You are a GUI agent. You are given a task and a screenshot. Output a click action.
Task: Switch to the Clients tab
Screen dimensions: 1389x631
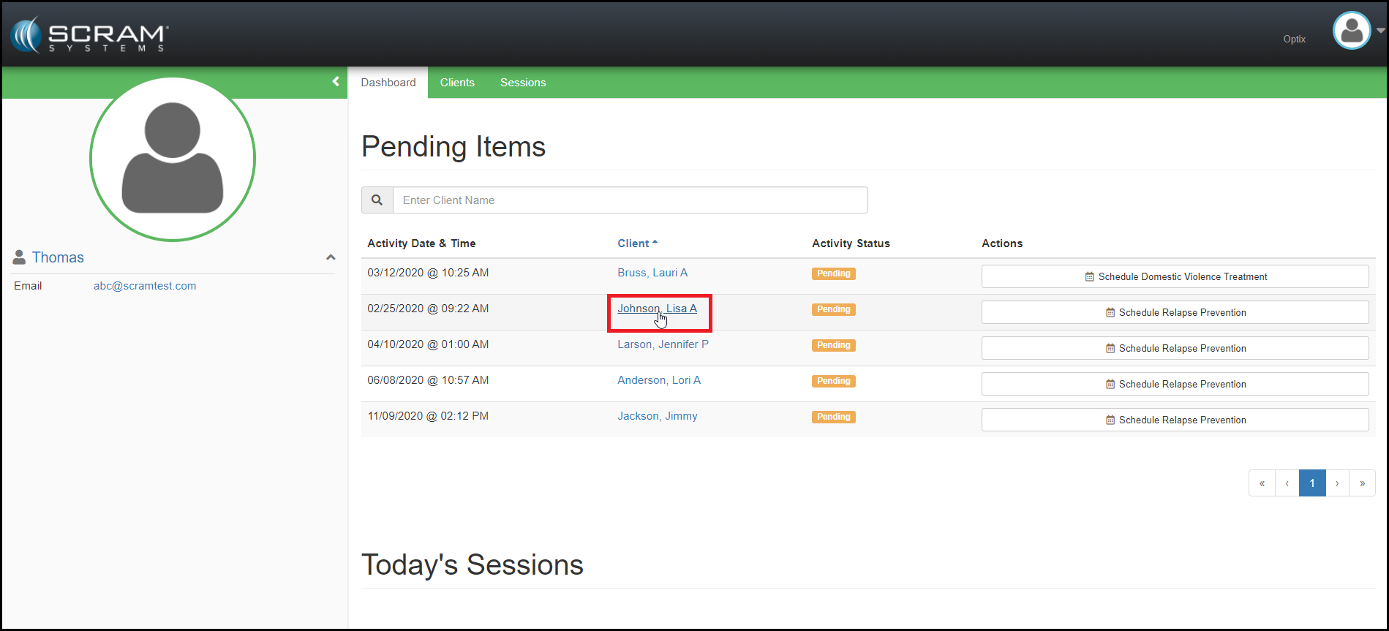[x=457, y=83]
